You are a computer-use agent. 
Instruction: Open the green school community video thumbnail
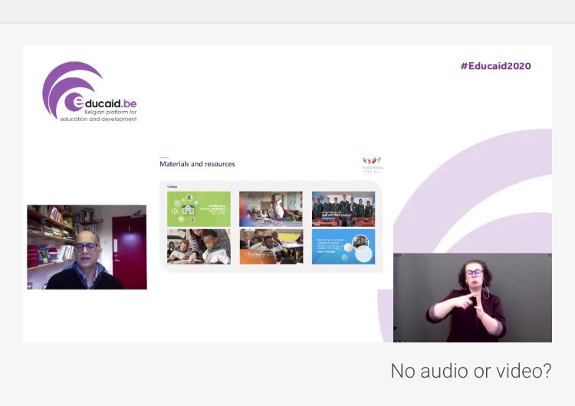(199, 209)
